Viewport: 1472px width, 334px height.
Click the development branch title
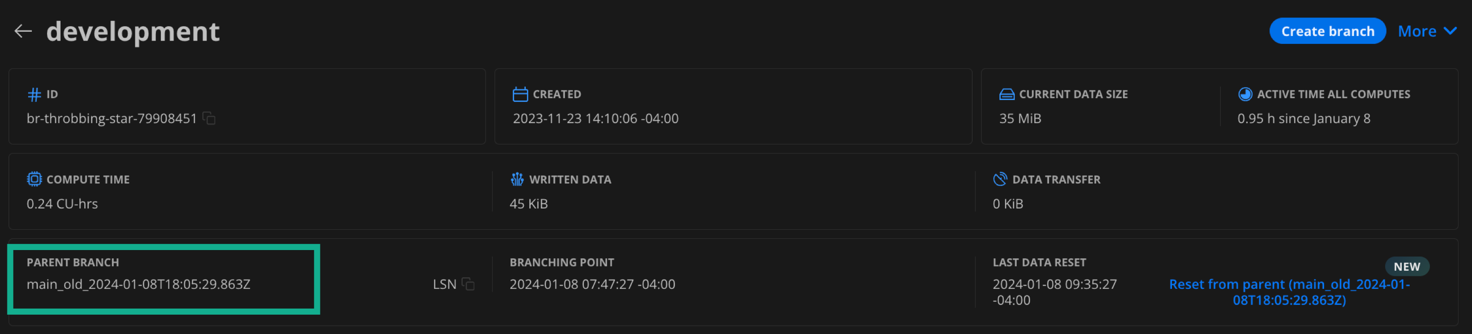[x=133, y=31]
